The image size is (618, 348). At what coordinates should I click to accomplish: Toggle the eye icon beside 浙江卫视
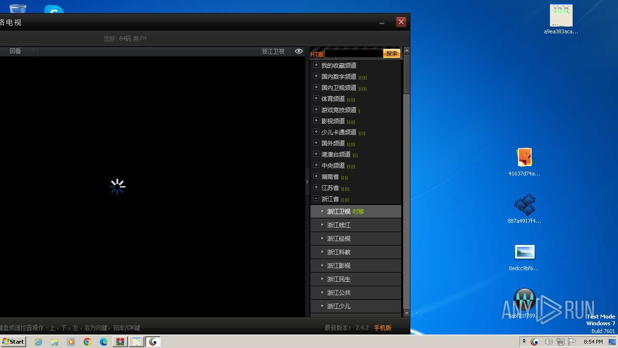299,51
